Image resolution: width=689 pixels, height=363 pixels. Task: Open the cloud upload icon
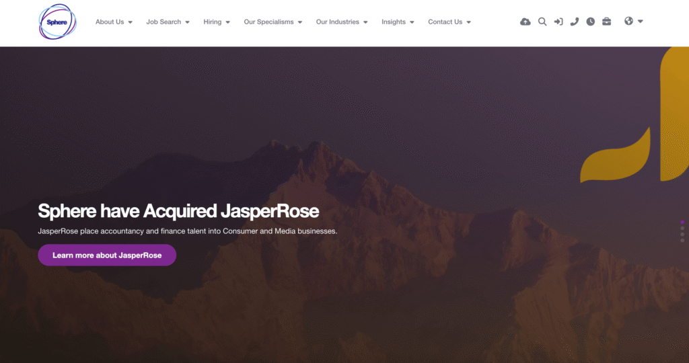pos(525,22)
